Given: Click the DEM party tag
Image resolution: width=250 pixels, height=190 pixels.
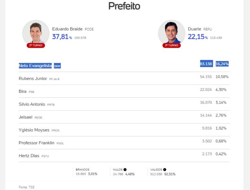Looking at the screenshot, I should pos(57,66).
